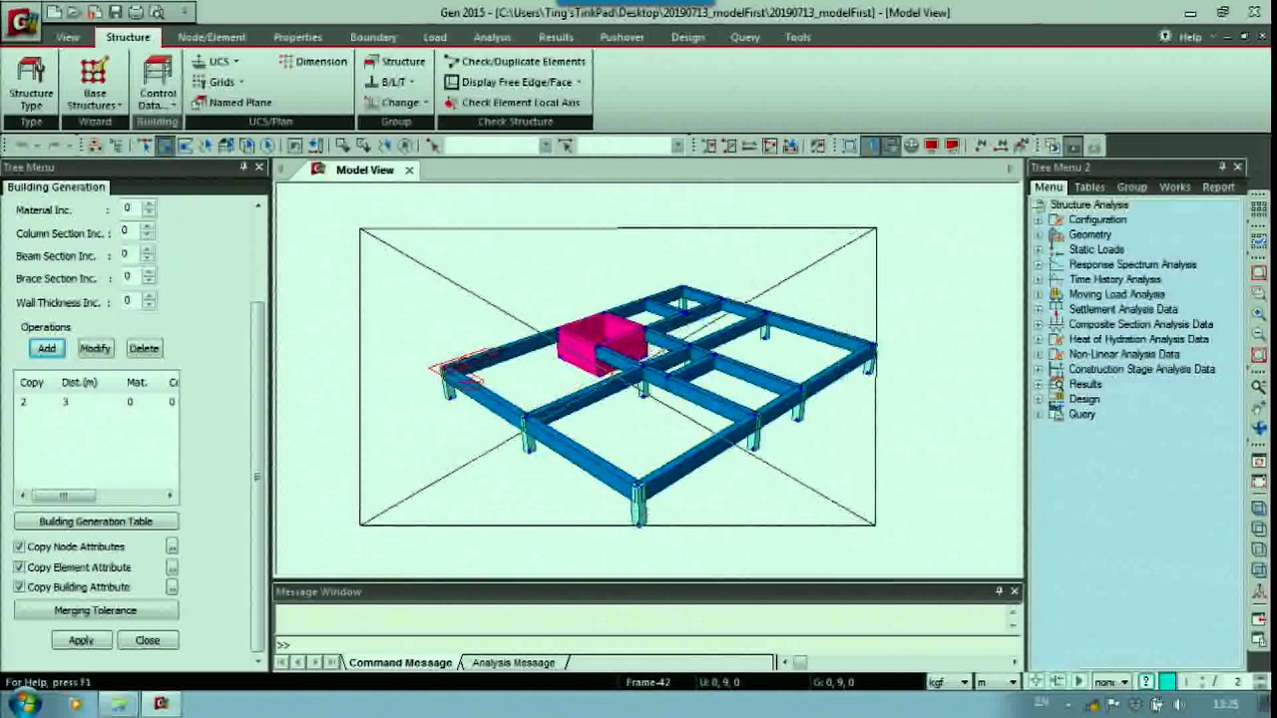1277x718 pixels.
Task: Switch to the View ribbon tab
Action: coord(67,37)
